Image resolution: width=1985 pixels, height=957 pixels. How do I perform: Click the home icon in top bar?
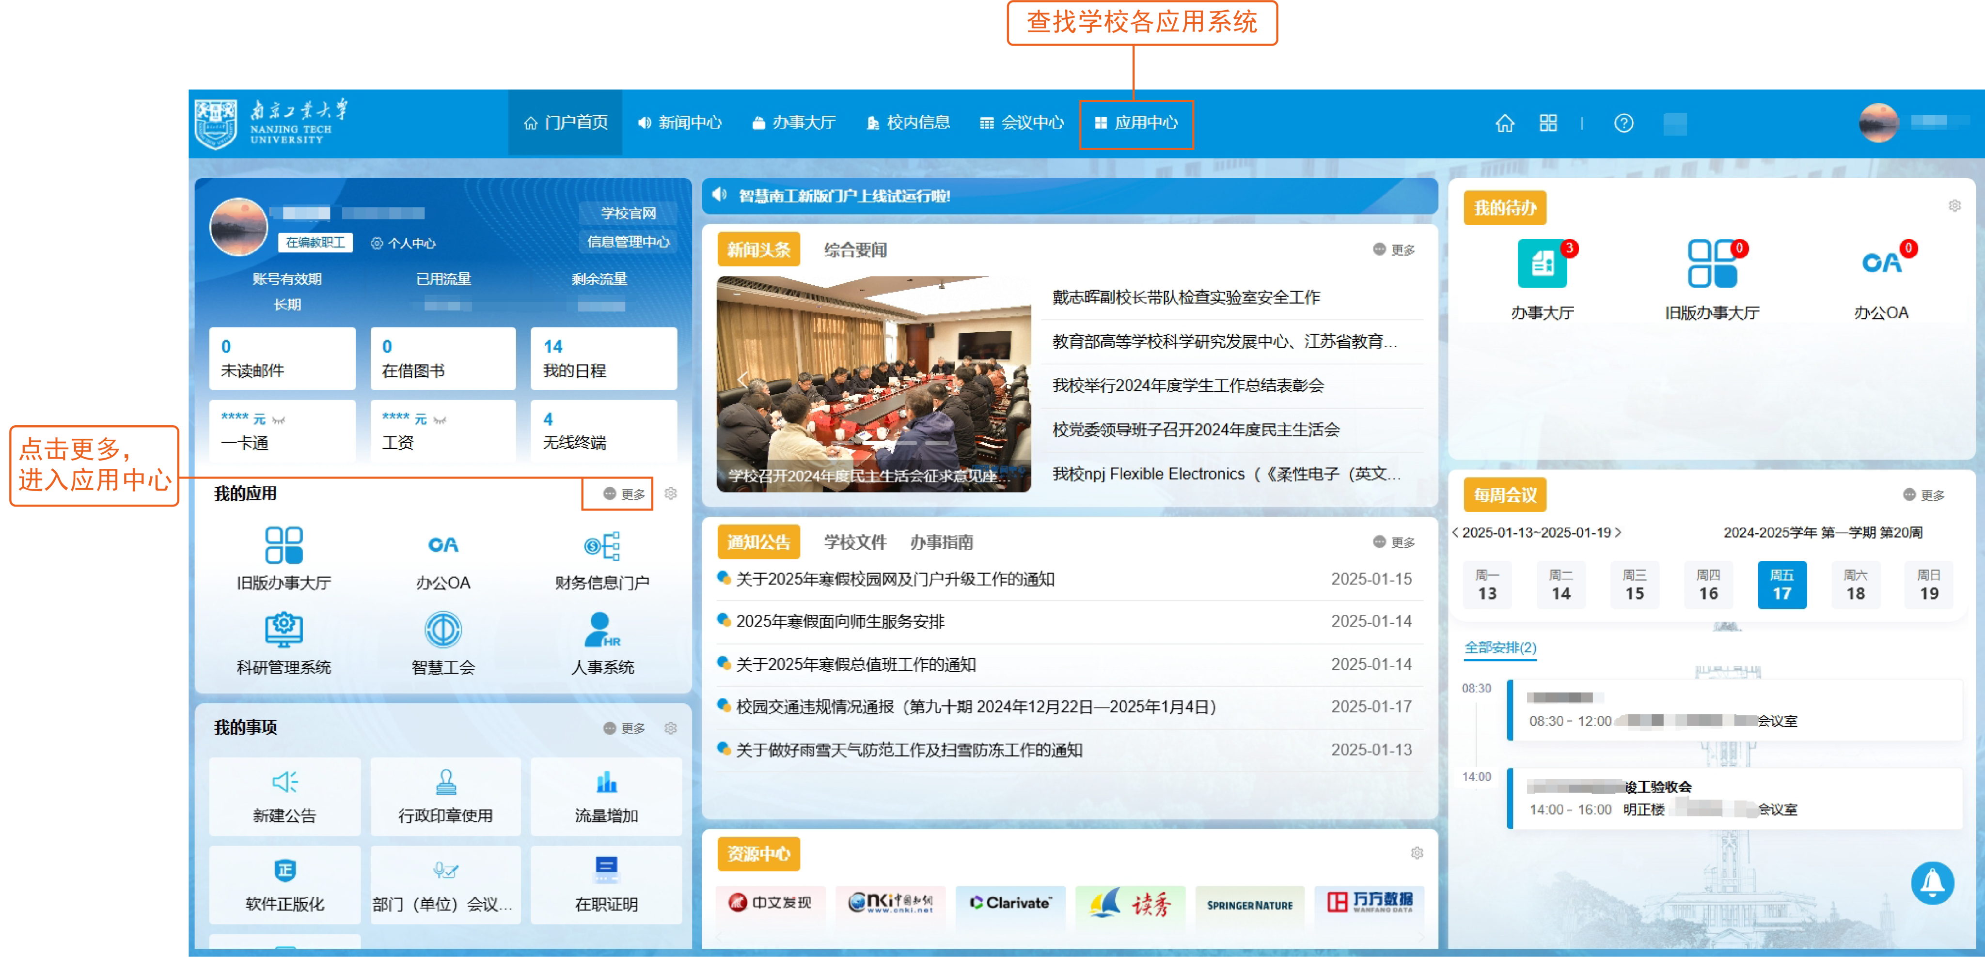tap(1504, 123)
